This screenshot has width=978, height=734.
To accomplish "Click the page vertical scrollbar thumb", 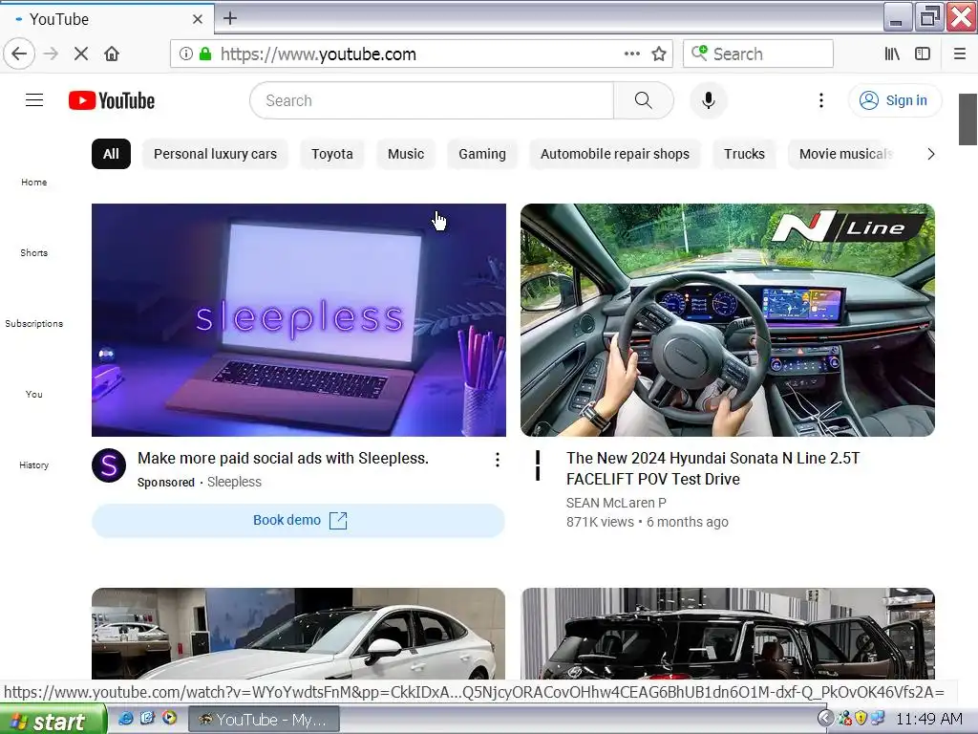I will [967, 119].
